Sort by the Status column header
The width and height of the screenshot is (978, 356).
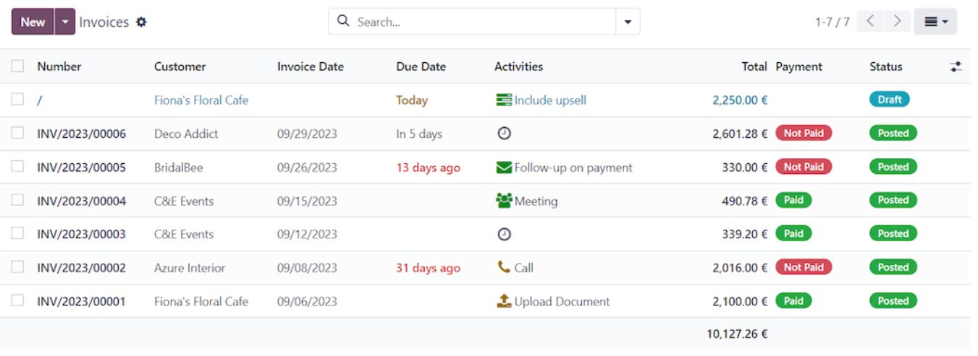(x=886, y=66)
